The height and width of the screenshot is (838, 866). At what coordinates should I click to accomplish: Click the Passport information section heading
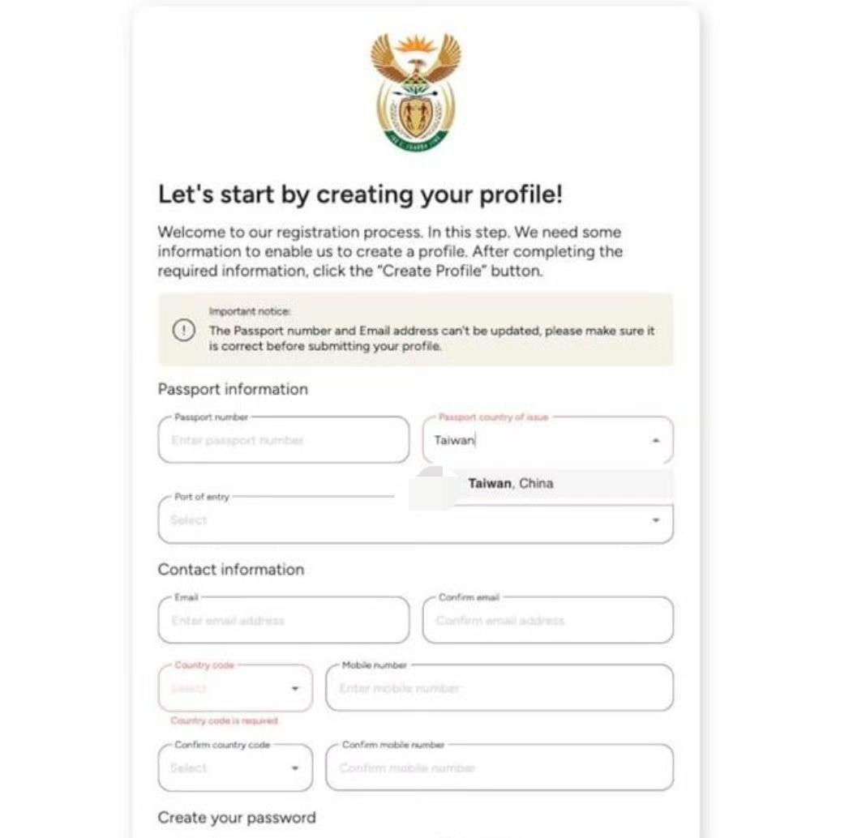233,389
